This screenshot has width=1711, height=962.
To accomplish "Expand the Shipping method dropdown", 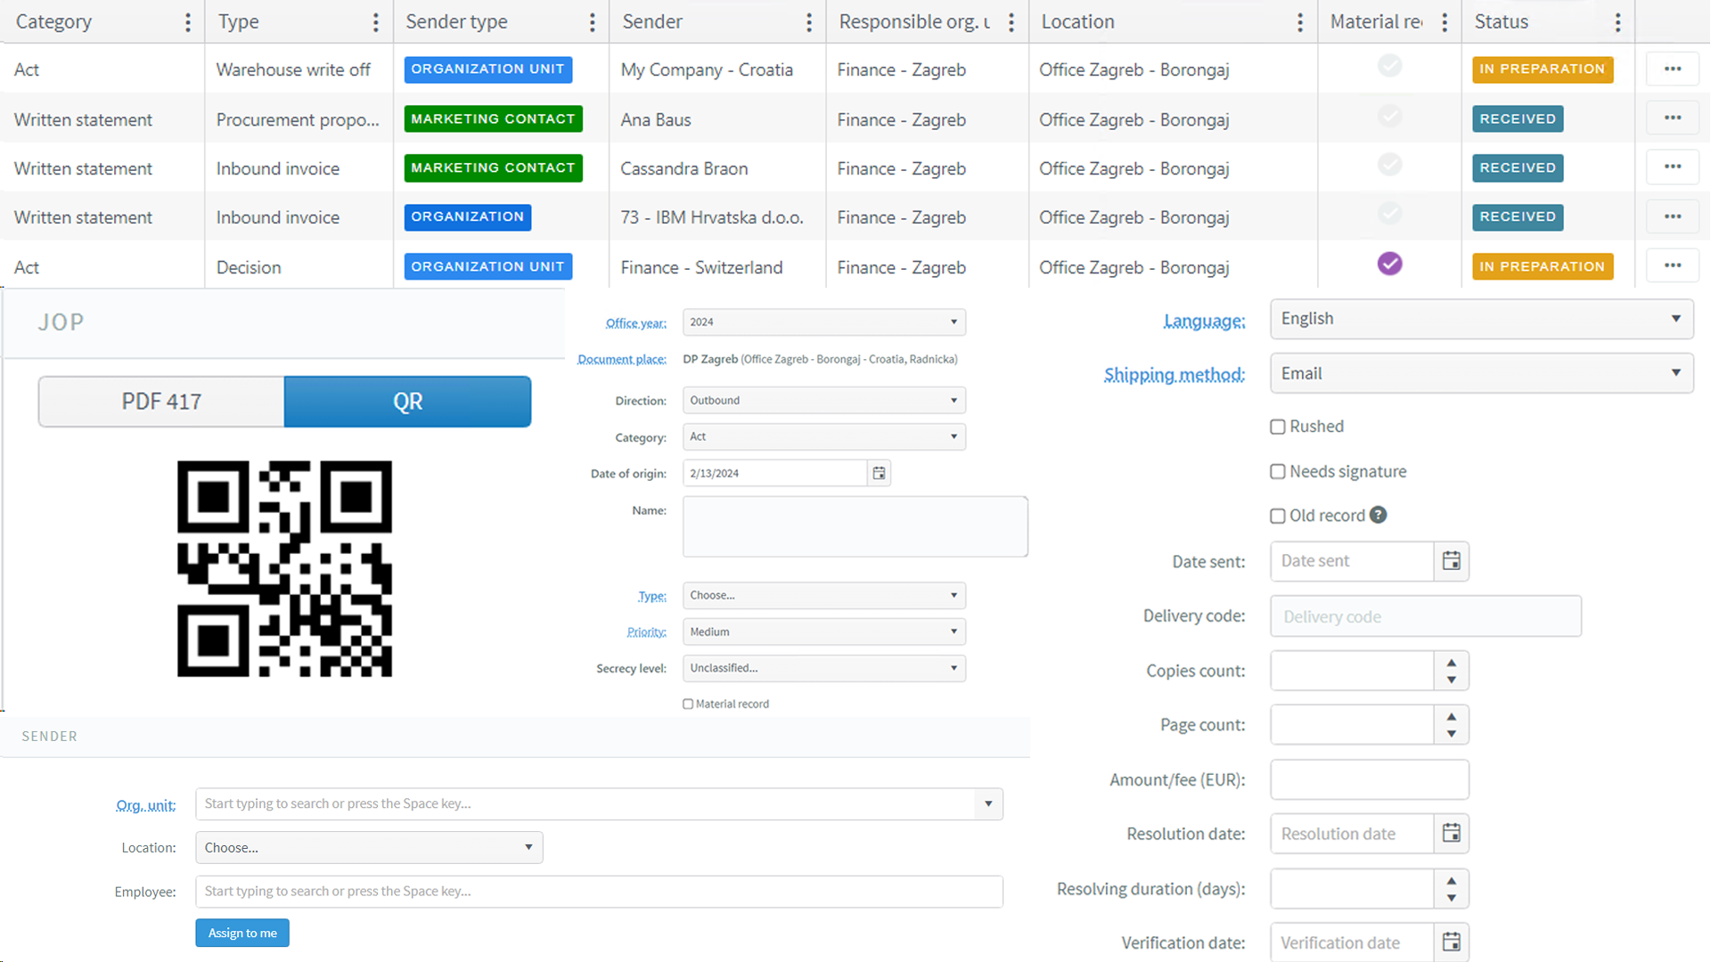I will [x=1482, y=373].
